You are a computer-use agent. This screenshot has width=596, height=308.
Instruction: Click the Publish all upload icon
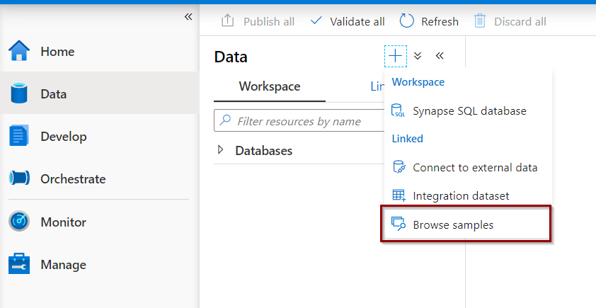coord(227,21)
